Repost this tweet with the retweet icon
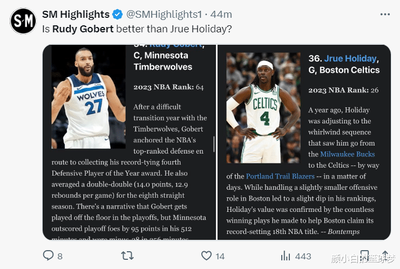The image size is (400, 269). (128, 256)
